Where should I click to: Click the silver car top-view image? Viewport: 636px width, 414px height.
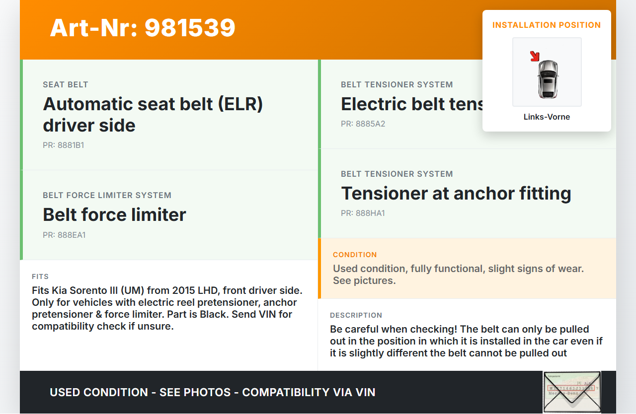tap(548, 79)
